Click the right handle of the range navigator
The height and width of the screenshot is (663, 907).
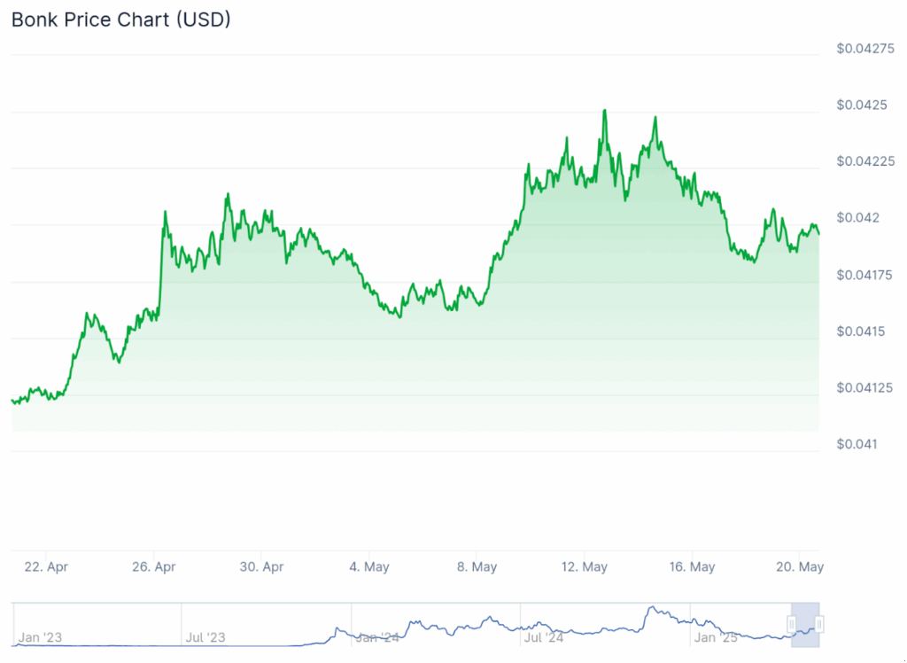(819, 624)
